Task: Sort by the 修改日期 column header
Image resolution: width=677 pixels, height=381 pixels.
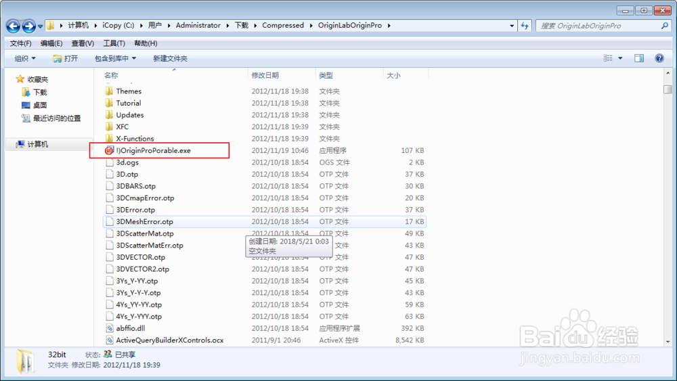Action: coord(265,75)
